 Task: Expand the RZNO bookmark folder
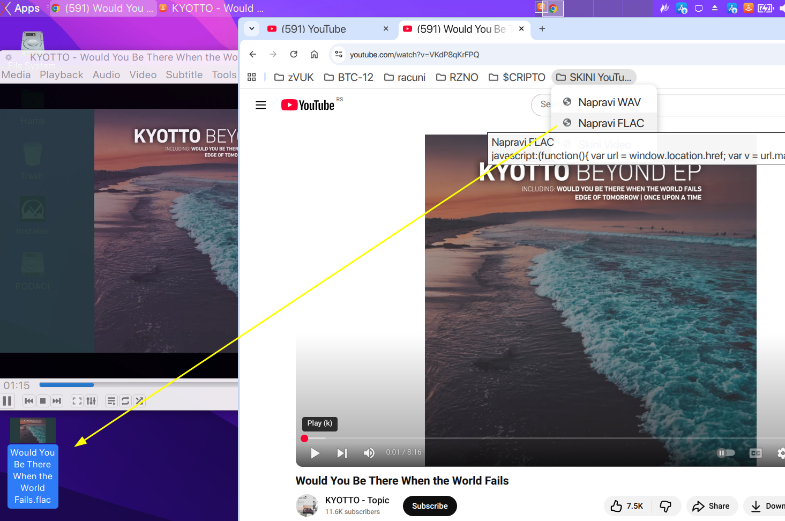(x=457, y=77)
